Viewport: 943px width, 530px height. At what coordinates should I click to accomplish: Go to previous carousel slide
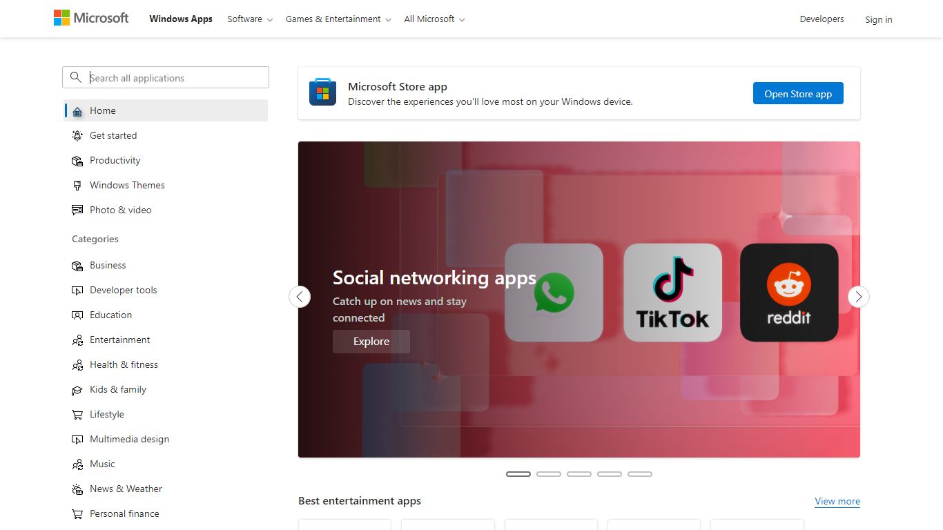point(300,297)
